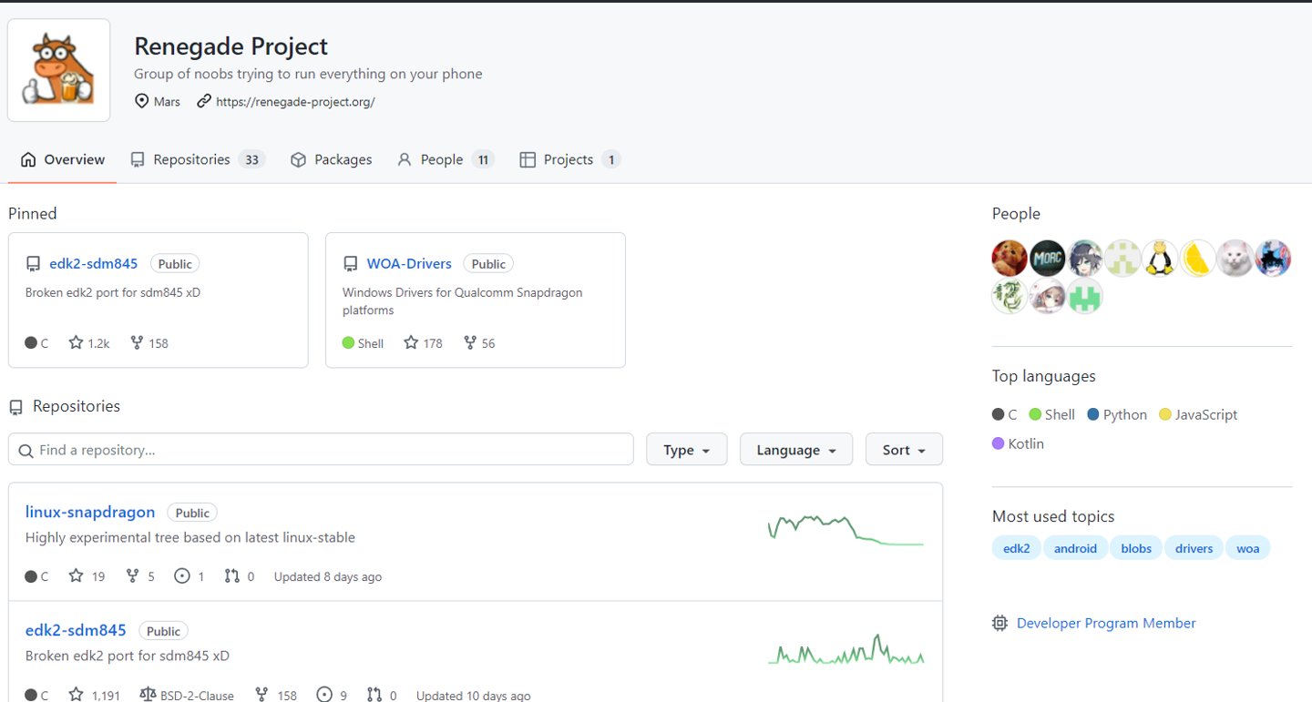Screen dimensions: 1312x702
Task: Open the BSD-2-Clause license of edk2-sdm845
Action: click(186, 695)
